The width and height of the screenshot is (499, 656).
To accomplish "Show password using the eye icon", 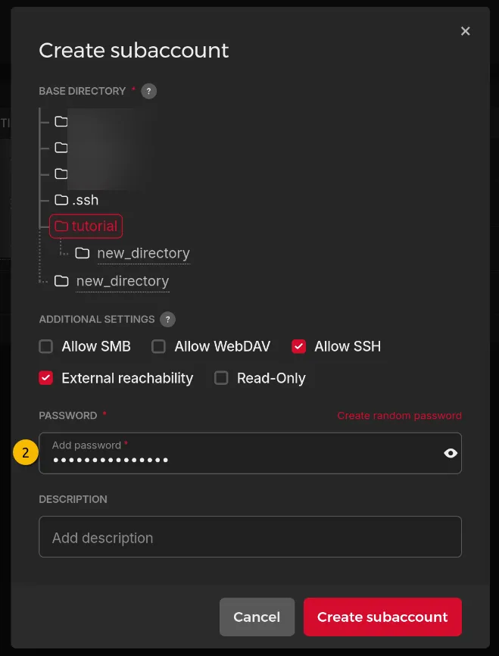I will tap(451, 453).
